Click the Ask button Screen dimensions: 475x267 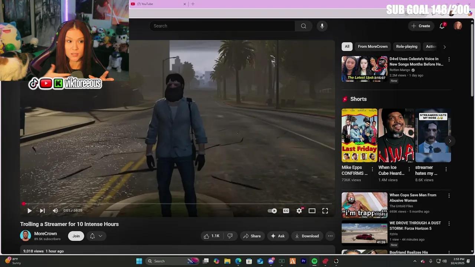[x=278, y=236]
